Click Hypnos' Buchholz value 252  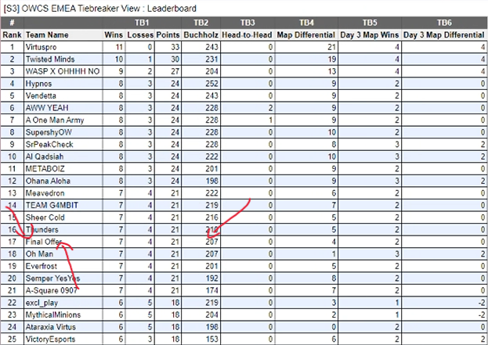211,84
